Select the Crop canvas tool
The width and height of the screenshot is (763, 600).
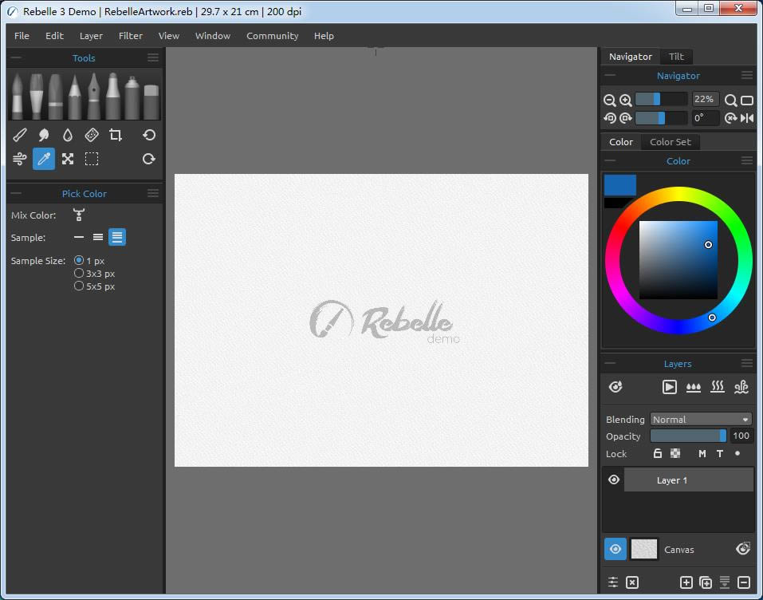[x=116, y=135]
